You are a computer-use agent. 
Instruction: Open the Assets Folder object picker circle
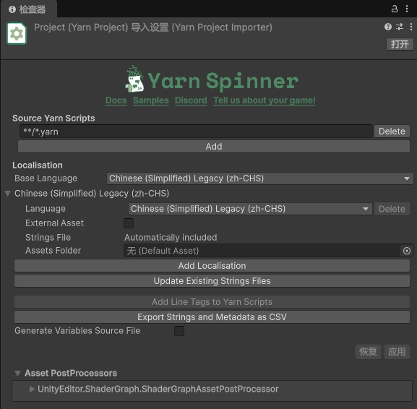(x=407, y=251)
